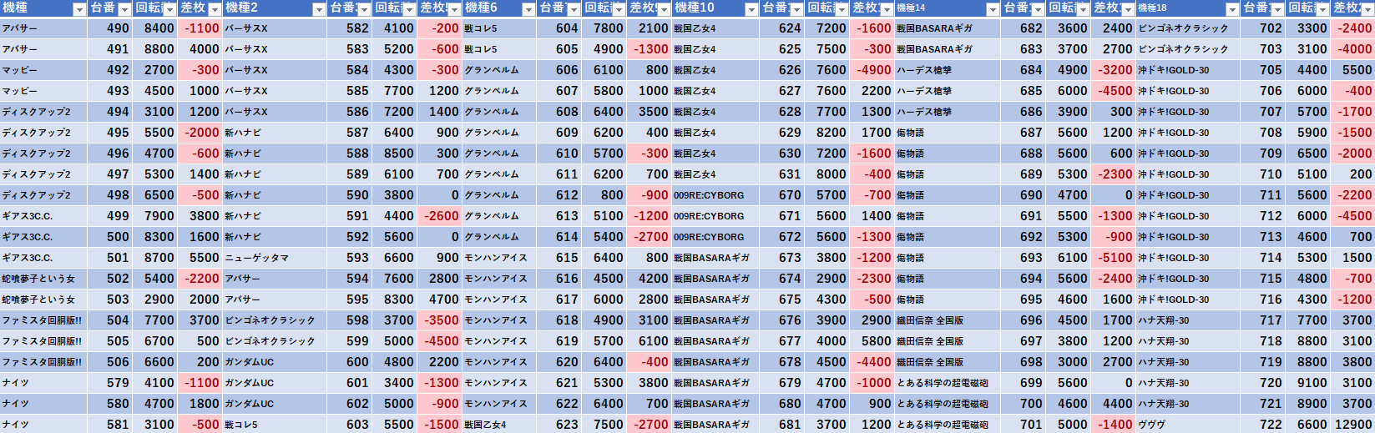Click 差枚 value 4400 for 台番 700
Viewport: 1375px width, 433px height.
tap(1113, 404)
